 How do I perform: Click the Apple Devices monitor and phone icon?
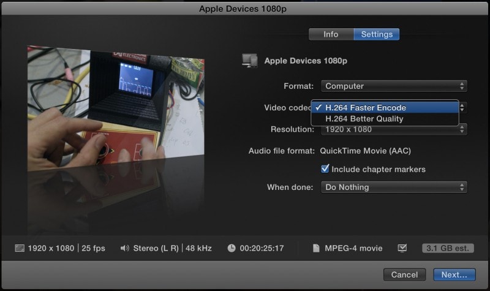tap(250, 60)
